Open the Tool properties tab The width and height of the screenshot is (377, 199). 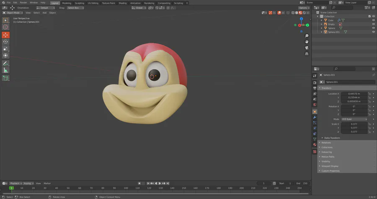315,76
